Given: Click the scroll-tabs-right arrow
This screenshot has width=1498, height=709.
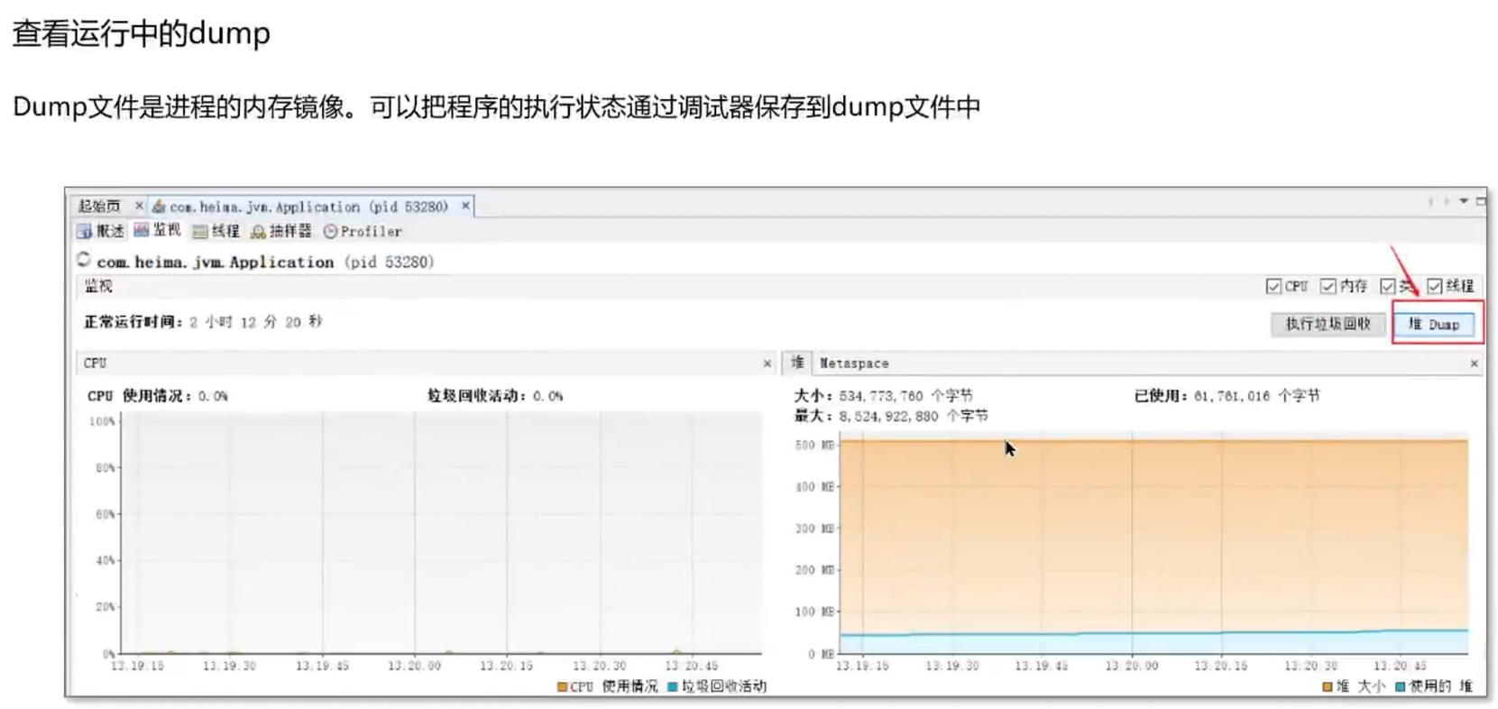Looking at the screenshot, I should [x=1447, y=201].
